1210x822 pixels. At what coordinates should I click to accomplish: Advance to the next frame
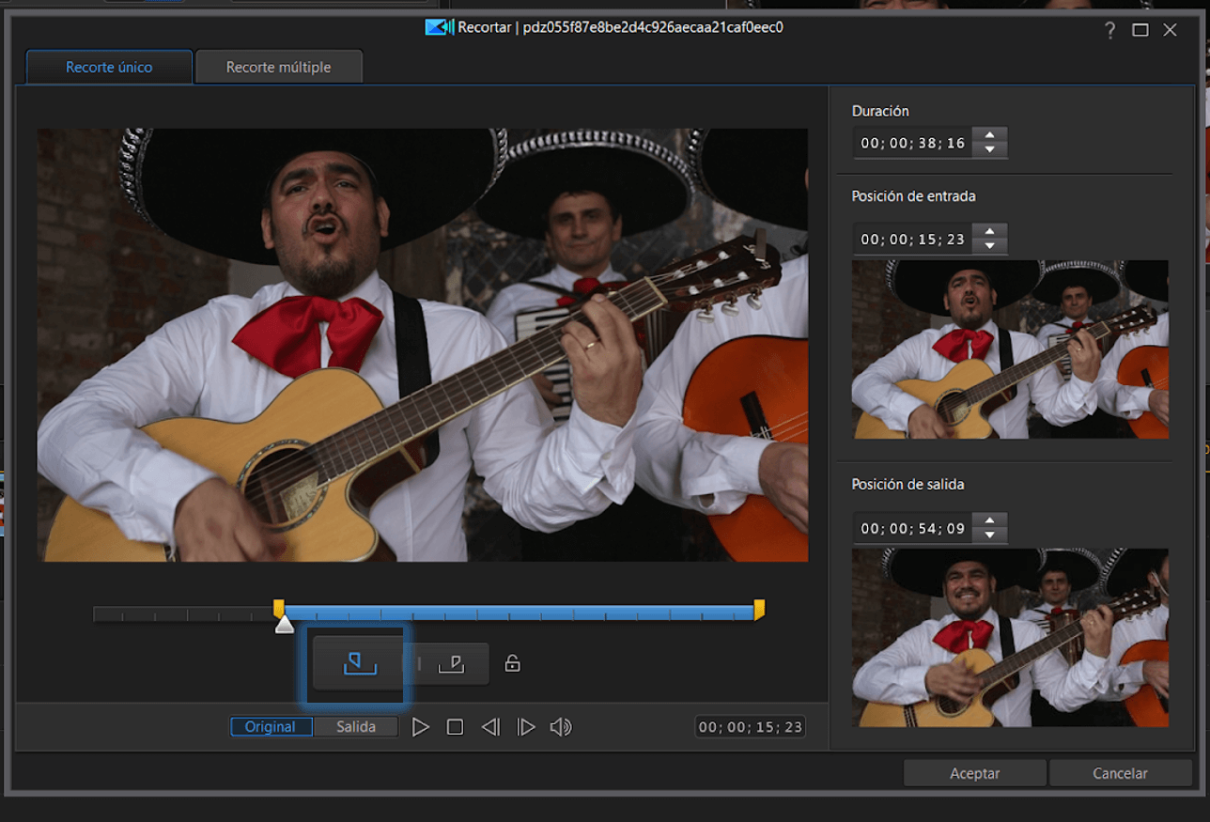pos(526,727)
